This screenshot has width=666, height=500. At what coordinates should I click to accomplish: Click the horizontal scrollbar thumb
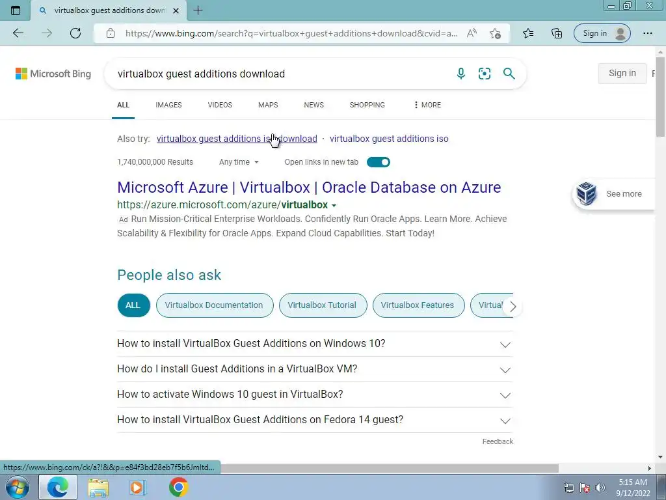pyautogui.click(x=390, y=468)
